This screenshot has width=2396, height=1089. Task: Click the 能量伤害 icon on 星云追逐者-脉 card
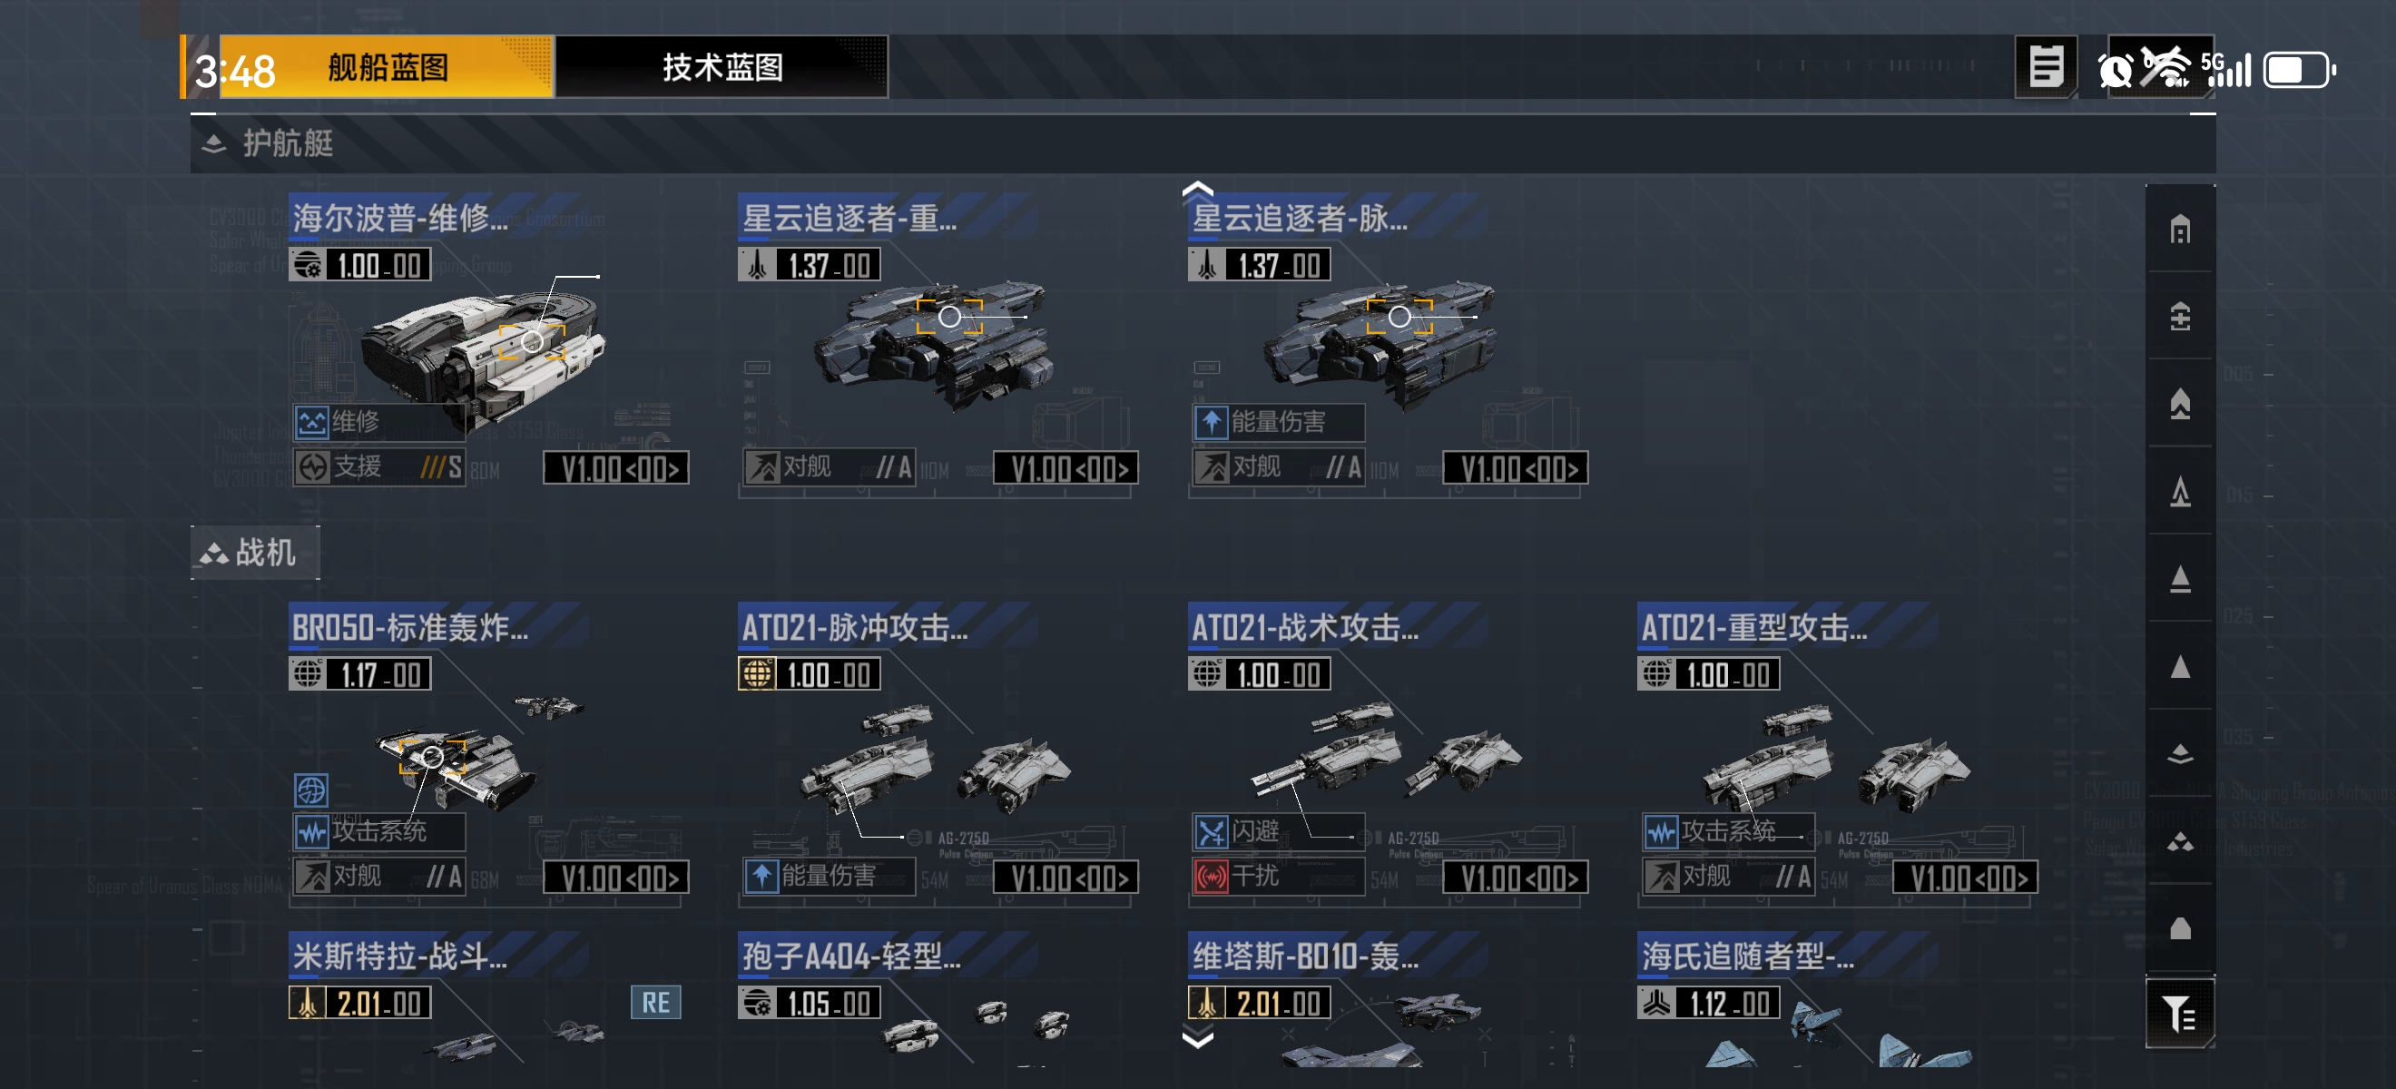tap(1210, 422)
